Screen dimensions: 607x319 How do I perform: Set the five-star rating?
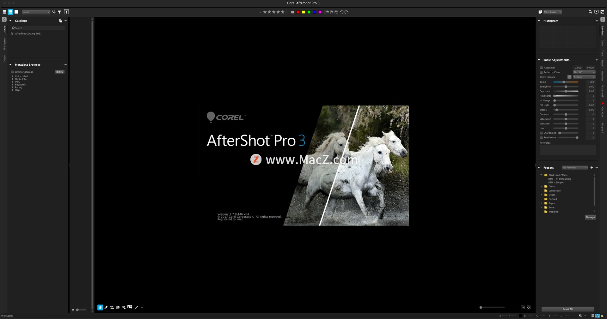tap(283, 12)
